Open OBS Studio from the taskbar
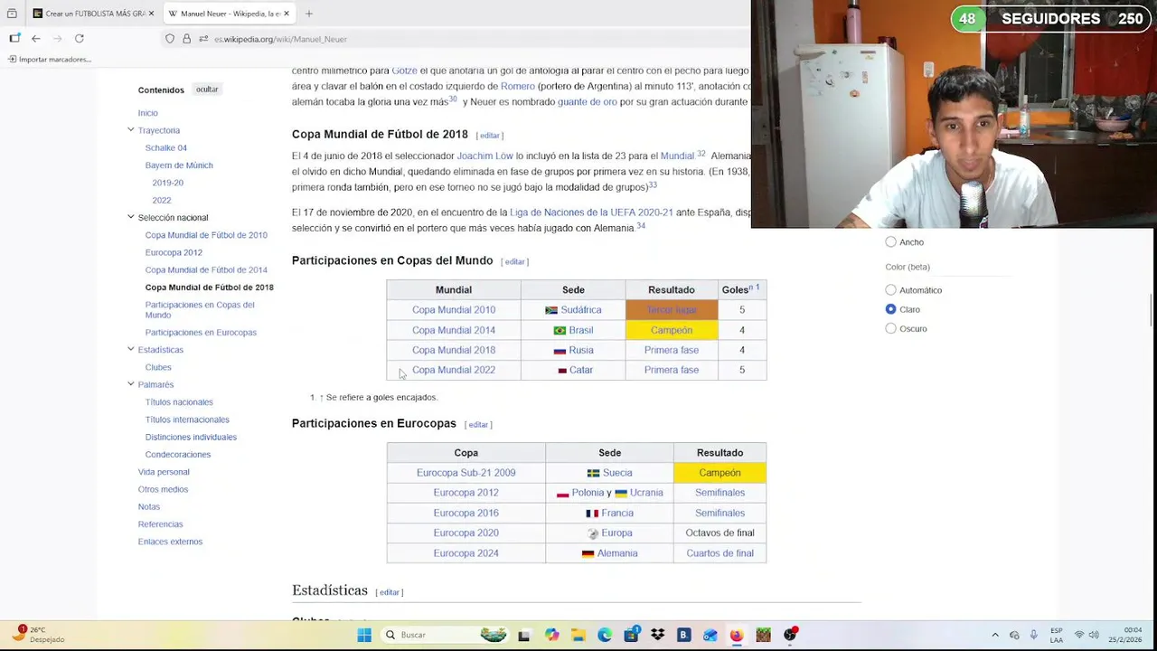Screen dimensions: 1157x651 (x=790, y=635)
